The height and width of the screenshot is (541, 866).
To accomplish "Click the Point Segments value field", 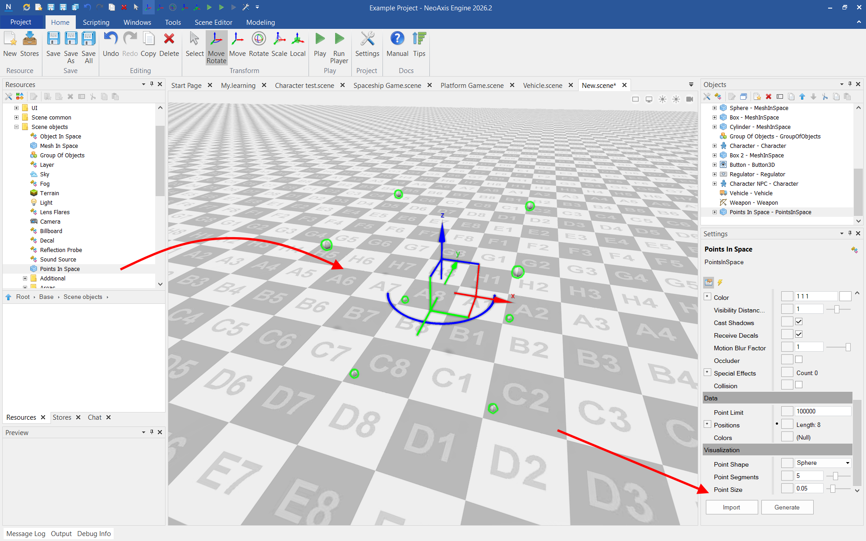I will coord(809,476).
